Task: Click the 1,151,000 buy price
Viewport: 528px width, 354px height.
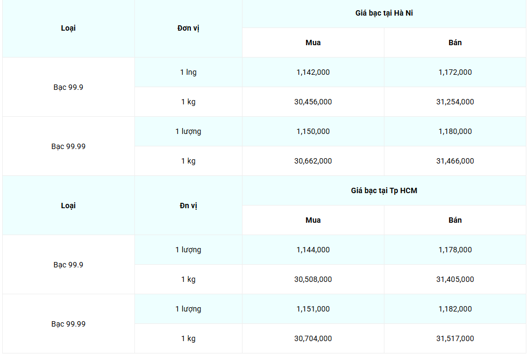Action: (x=313, y=309)
